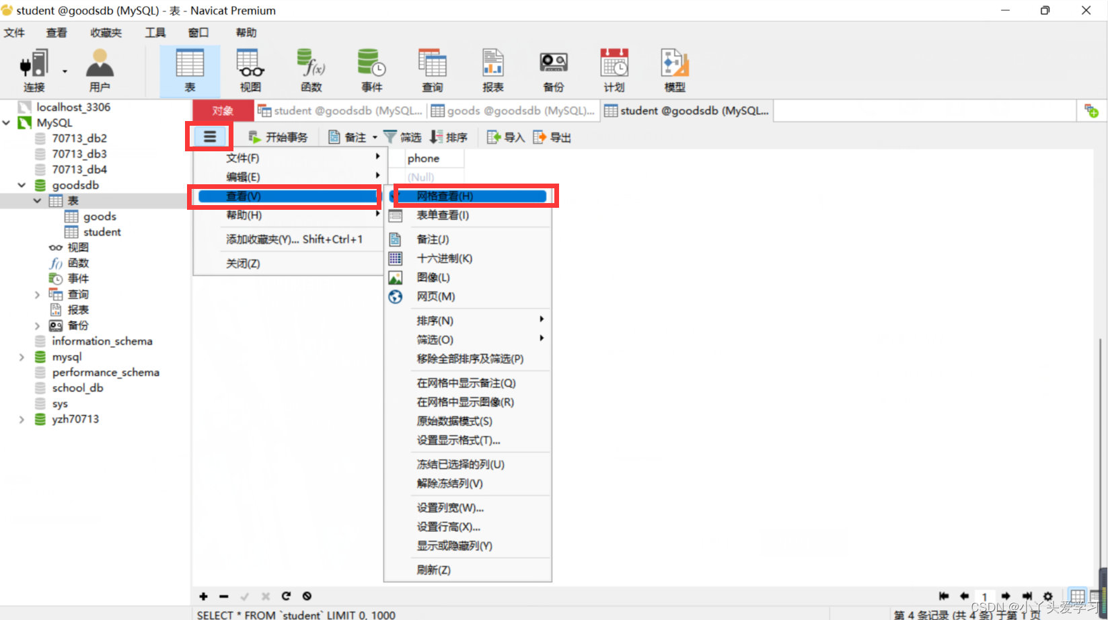Click the hamburger menu icon
Viewport: 1108px width, 620px height.
tap(210, 137)
